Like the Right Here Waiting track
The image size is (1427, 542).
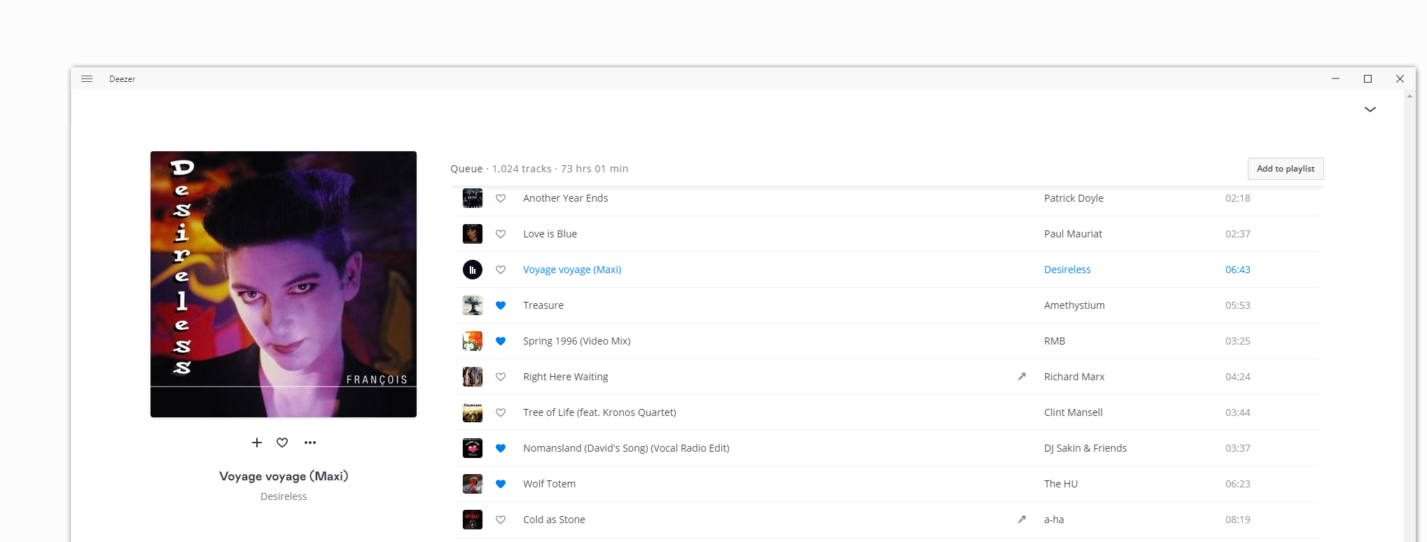point(501,377)
